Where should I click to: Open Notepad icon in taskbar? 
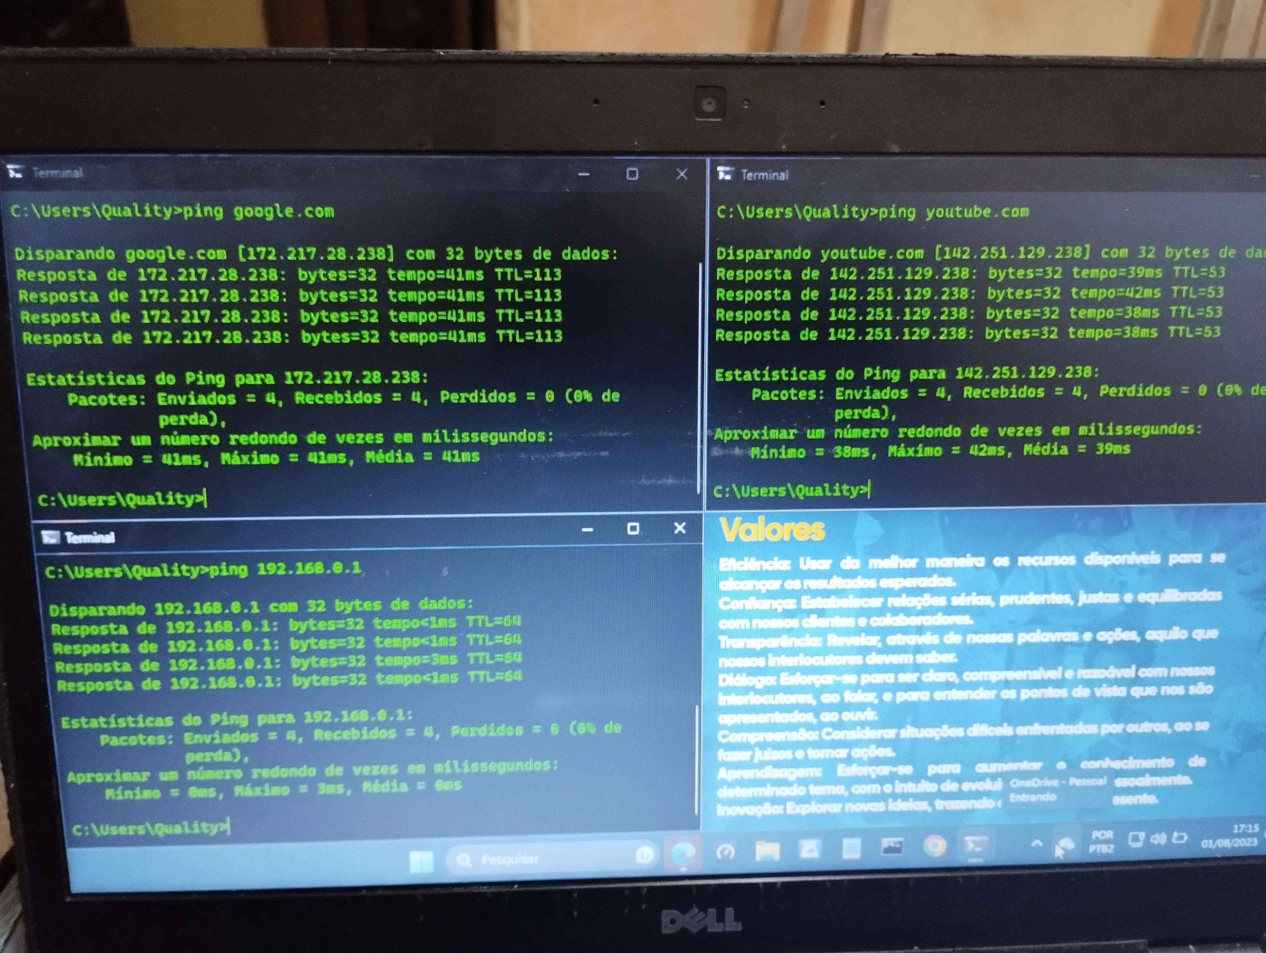[x=851, y=848]
